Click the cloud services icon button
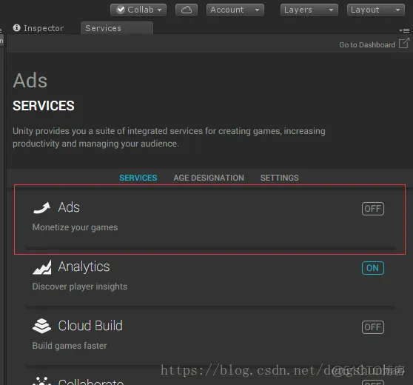The width and height of the screenshot is (413, 385). click(x=187, y=10)
